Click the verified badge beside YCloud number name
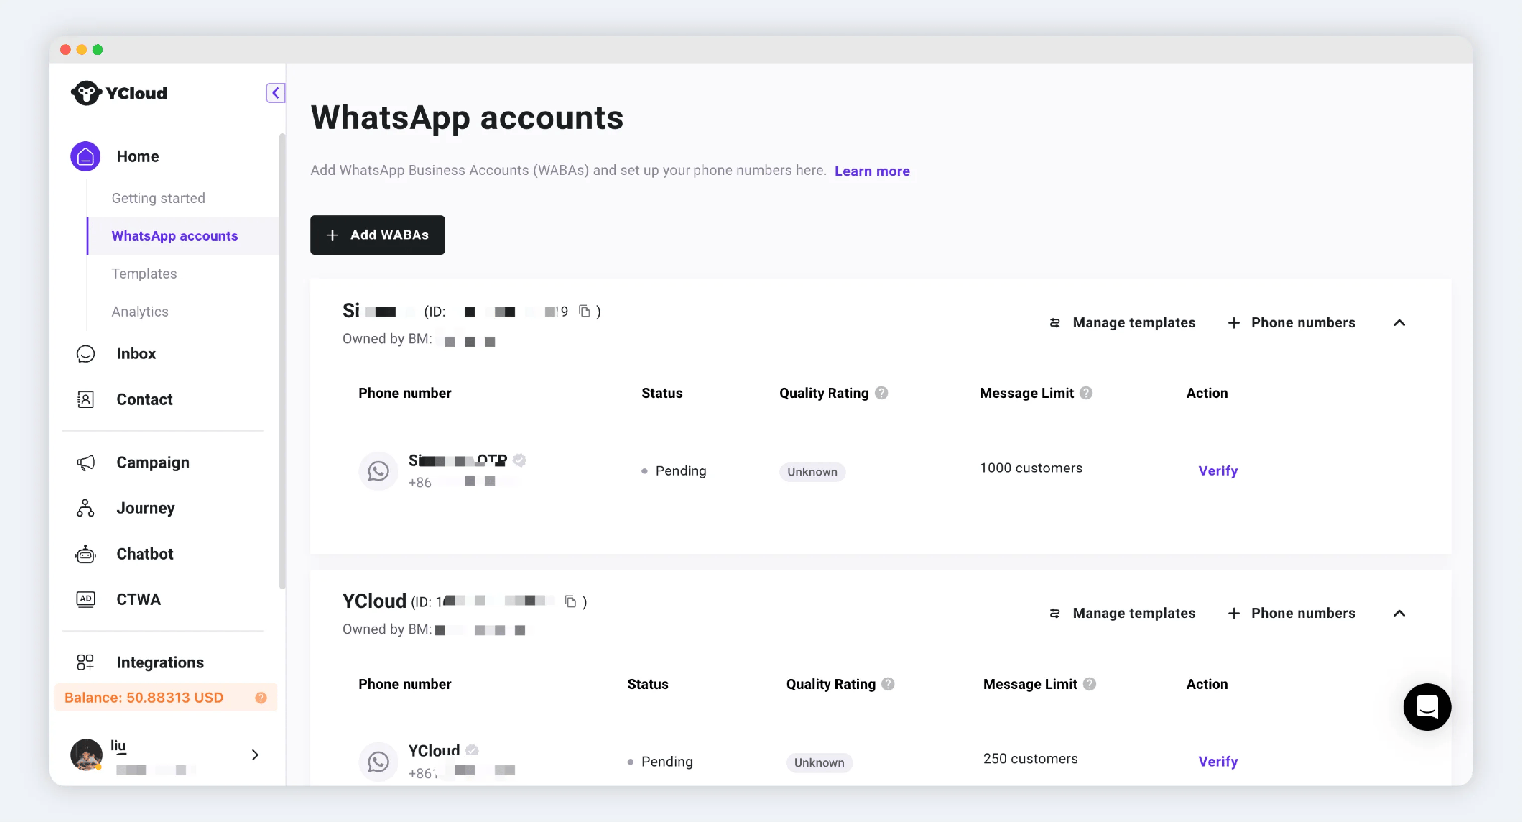 tap(471, 750)
